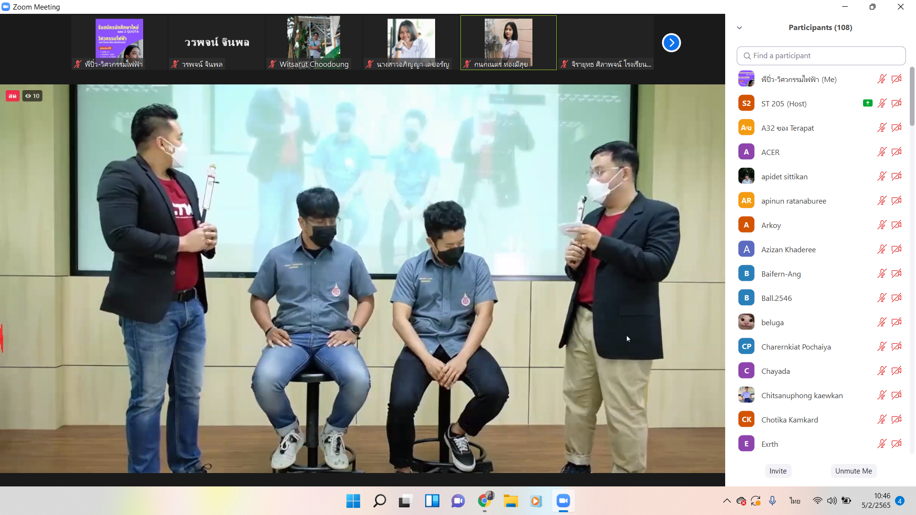Click the live viewer count eye badge
The height and width of the screenshot is (515, 916).
[x=32, y=96]
